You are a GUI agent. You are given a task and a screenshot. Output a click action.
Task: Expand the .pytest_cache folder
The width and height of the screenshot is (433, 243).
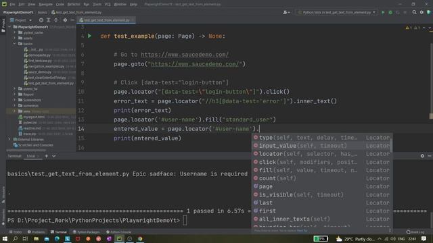pos(15,32)
